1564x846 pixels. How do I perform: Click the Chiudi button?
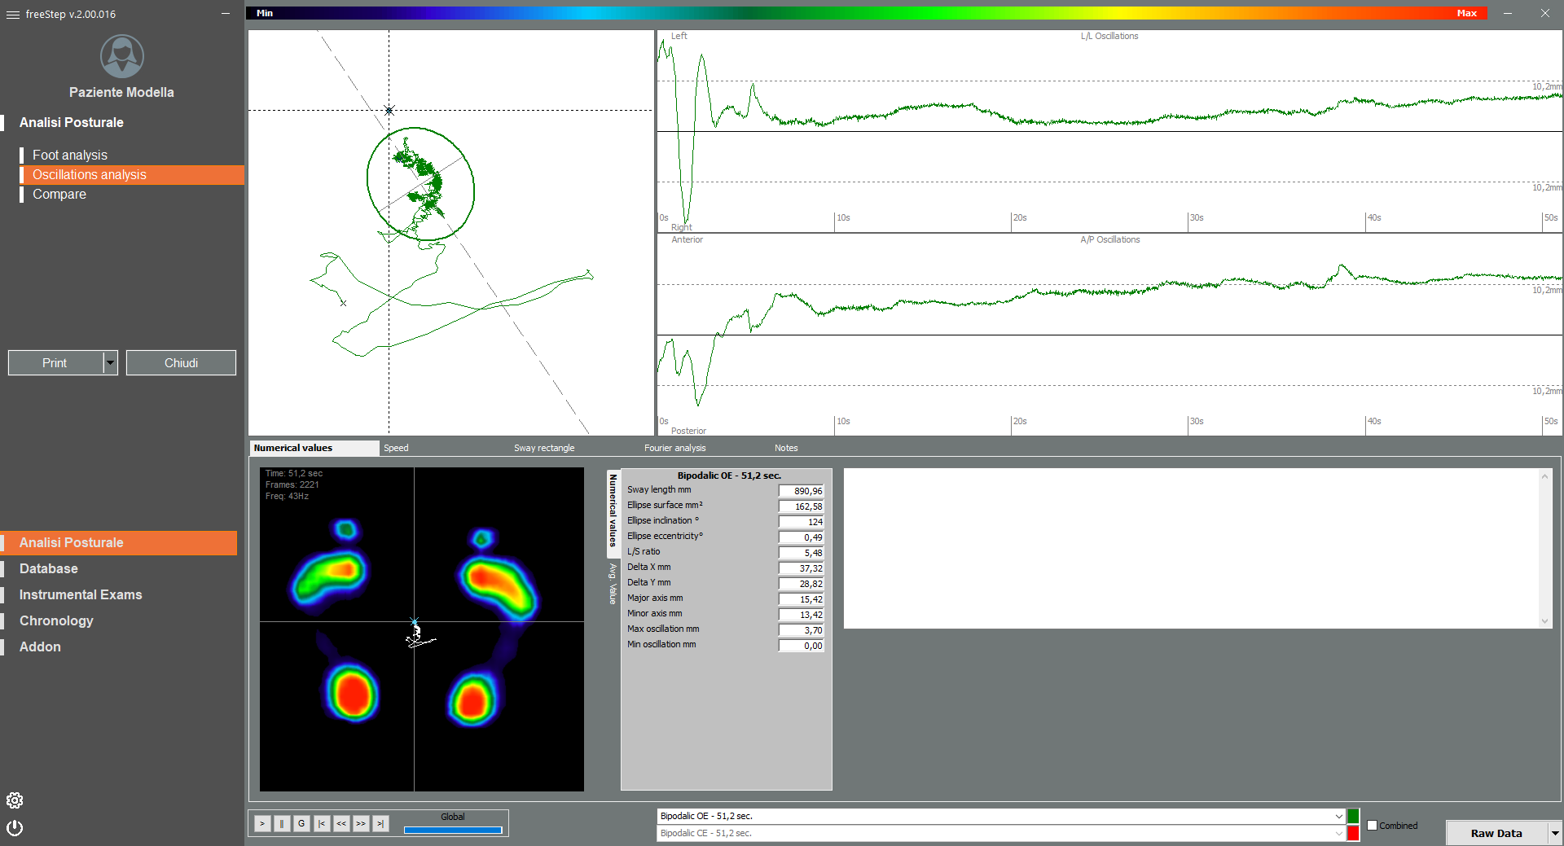point(181,363)
